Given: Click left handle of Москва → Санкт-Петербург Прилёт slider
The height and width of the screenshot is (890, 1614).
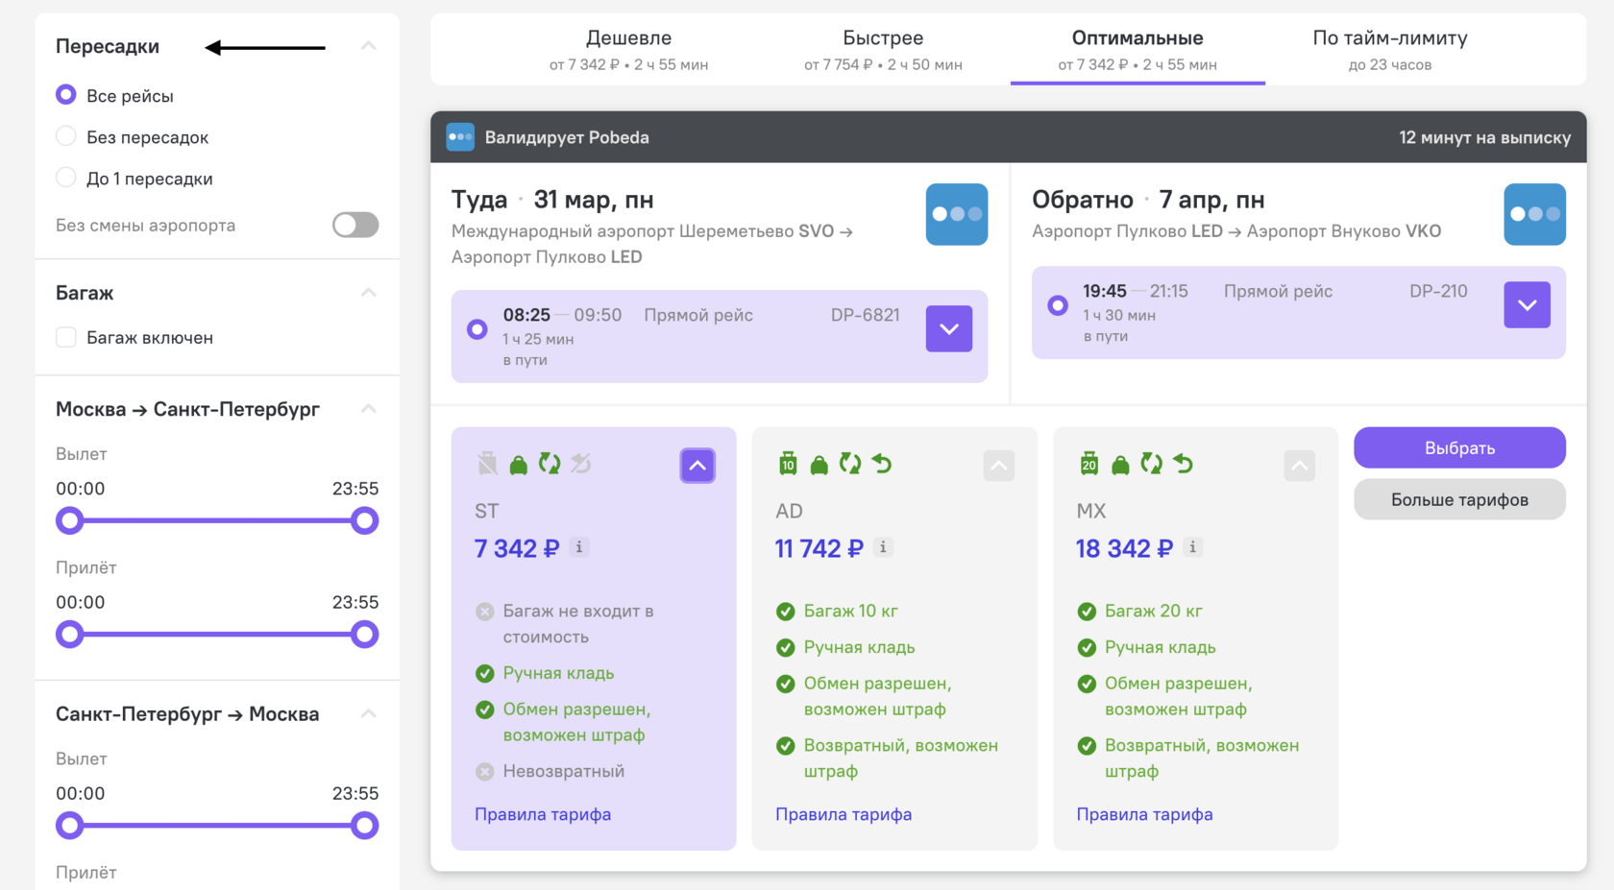Looking at the screenshot, I should coord(69,634).
